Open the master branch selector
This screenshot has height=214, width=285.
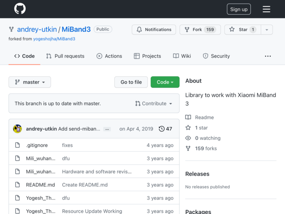[x=30, y=82]
